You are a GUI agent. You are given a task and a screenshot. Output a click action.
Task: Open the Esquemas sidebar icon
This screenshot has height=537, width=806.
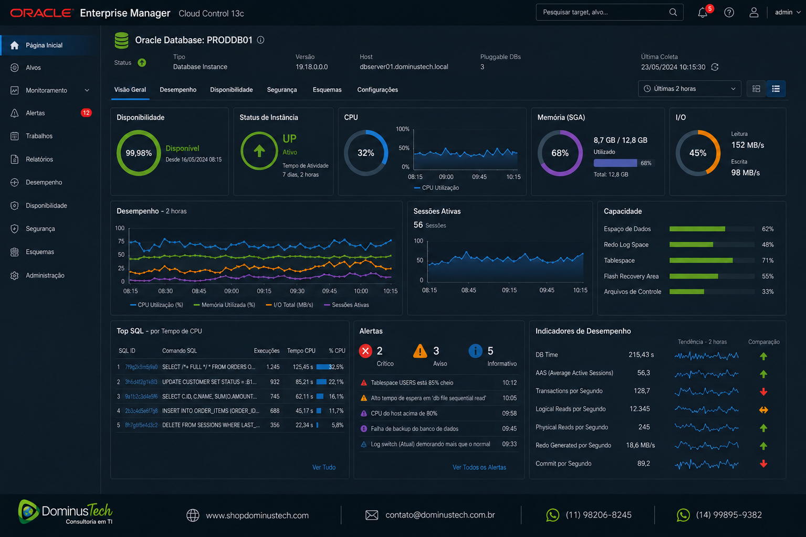15,252
